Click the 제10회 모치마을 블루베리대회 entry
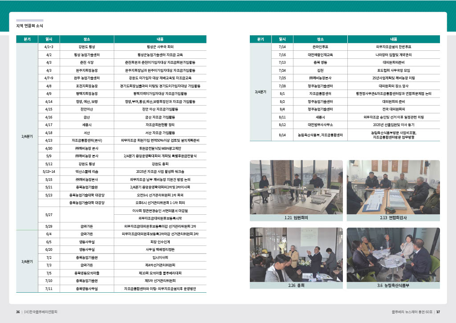This screenshot has width=456, height=323. (160, 273)
